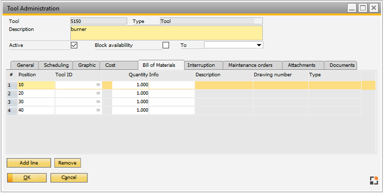Open the Documents tab
The width and height of the screenshot is (384, 193).
tap(341, 65)
